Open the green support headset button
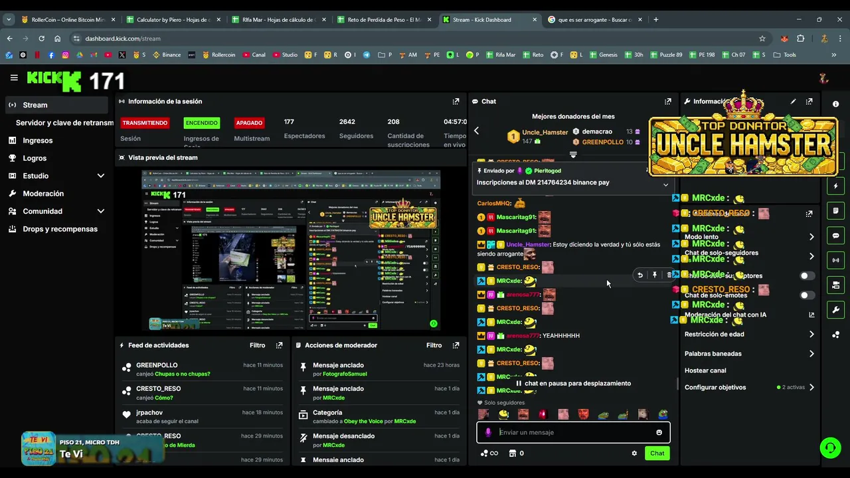This screenshot has width=850, height=478. pyautogui.click(x=829, y=447)
